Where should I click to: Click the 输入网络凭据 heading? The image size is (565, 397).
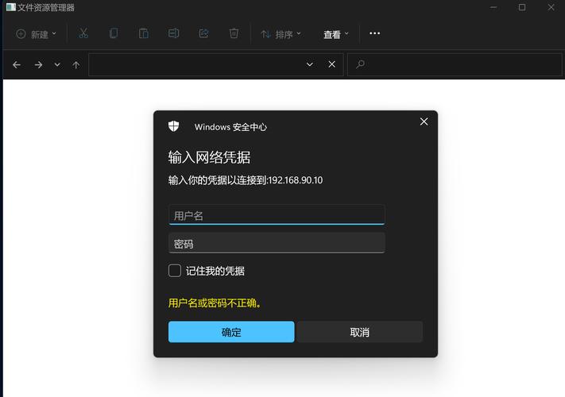(x=209, y=157)
